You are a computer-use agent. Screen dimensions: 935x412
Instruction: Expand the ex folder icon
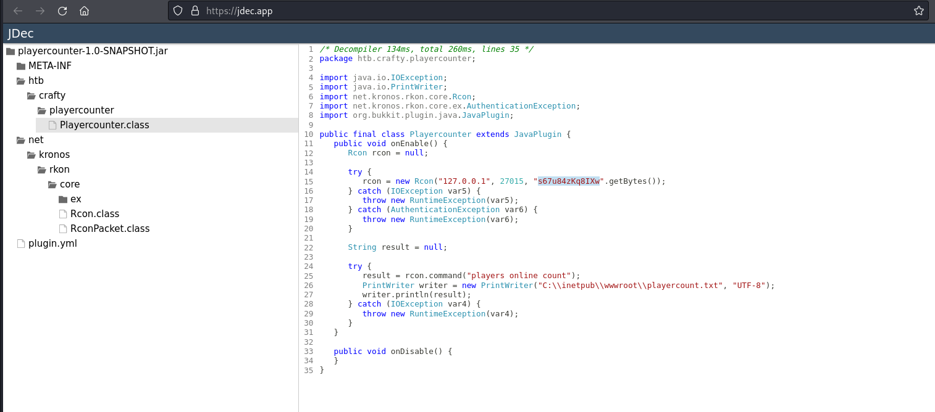[x=63, y=199]
